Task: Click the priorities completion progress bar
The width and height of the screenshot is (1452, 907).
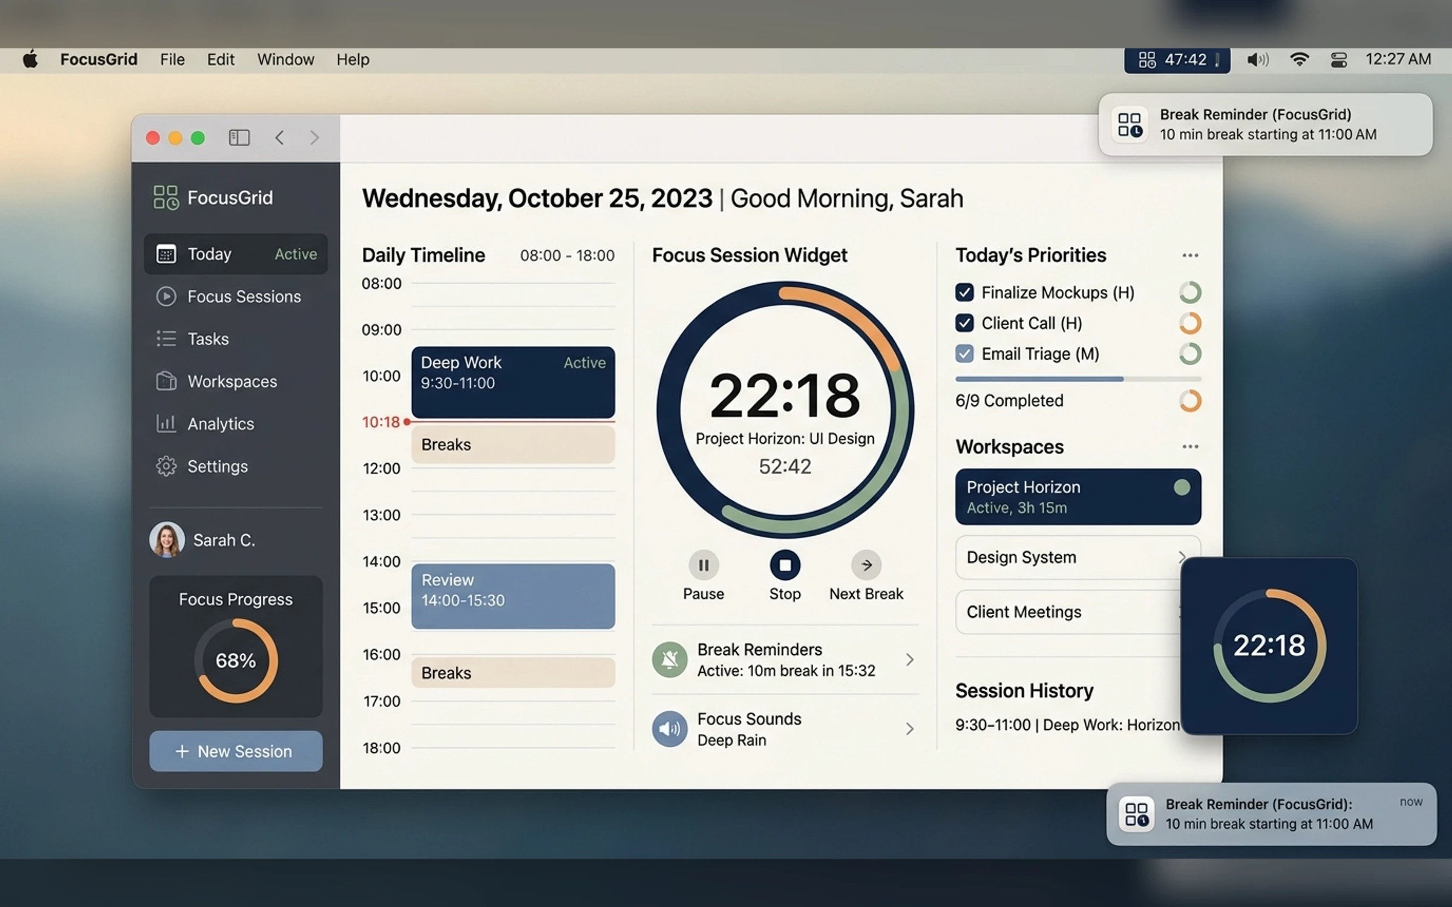Action: pyautogui.click(x=1078, y=379)
